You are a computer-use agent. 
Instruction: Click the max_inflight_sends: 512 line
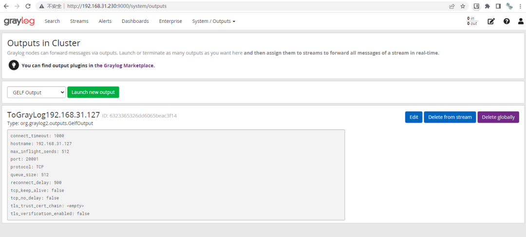click(x=40, y=151)
